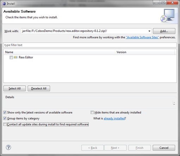
Task: Toggle Show only the latest versions checkbox
Action: point(5,112)
